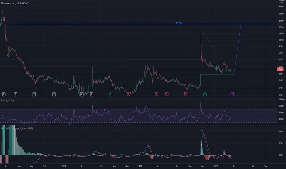Click the red earnings marker just before Apr 2021
Image resolution: width=286 pixels, height=169 pixels.
click(157, 94)
